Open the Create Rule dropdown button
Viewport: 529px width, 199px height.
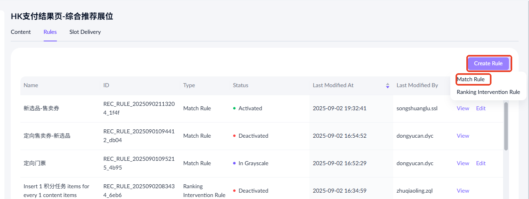point(488,64)
